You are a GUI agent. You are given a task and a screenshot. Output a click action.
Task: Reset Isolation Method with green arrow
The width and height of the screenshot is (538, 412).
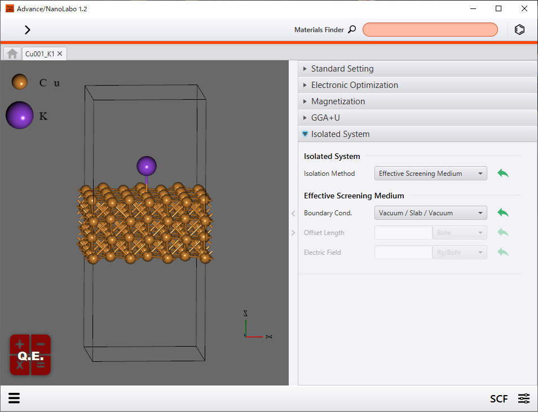click(x=502, y=174)
